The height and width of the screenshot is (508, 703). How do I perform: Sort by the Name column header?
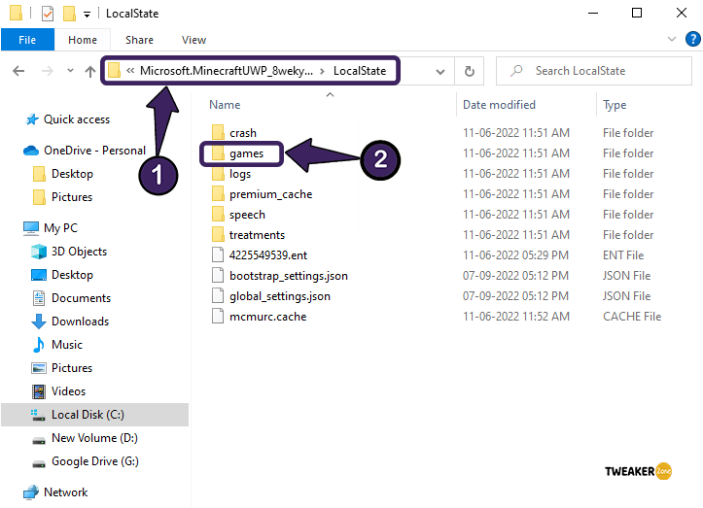point(225,105)
